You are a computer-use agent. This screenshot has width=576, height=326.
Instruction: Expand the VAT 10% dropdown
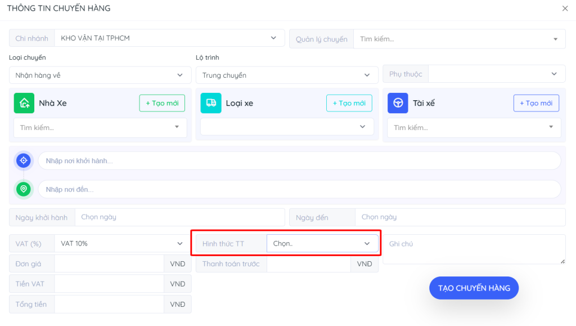122,244
